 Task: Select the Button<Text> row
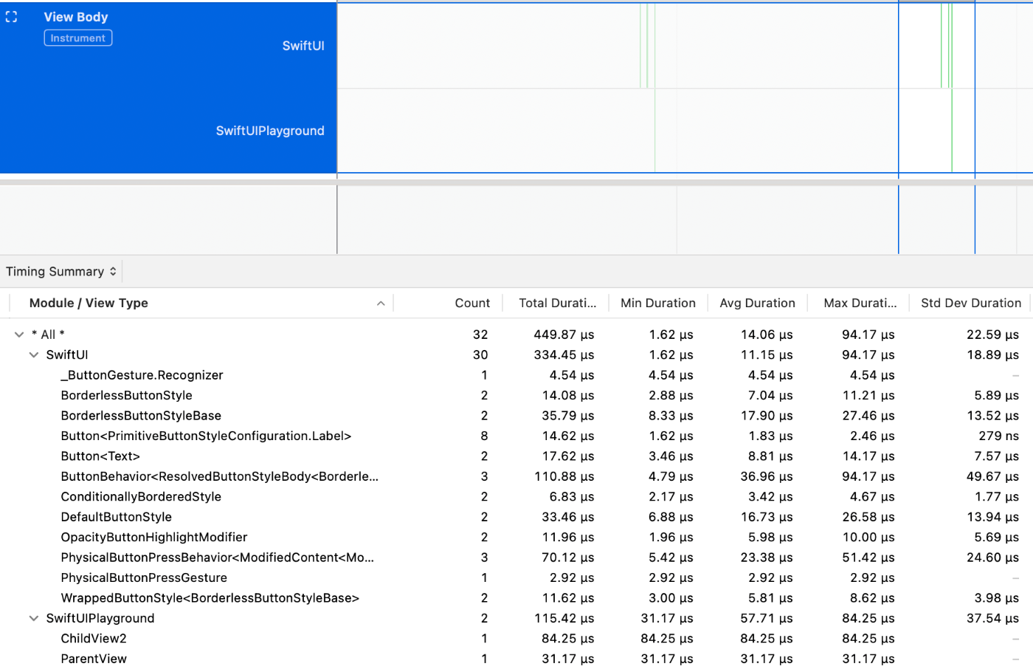[516, 456]
